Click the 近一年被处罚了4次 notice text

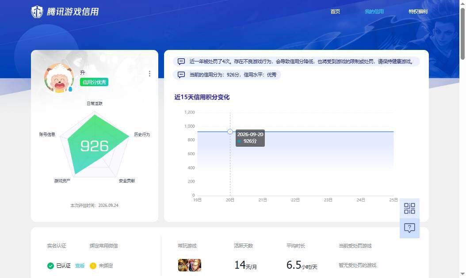pyautogui.click(x=302, y=61)
